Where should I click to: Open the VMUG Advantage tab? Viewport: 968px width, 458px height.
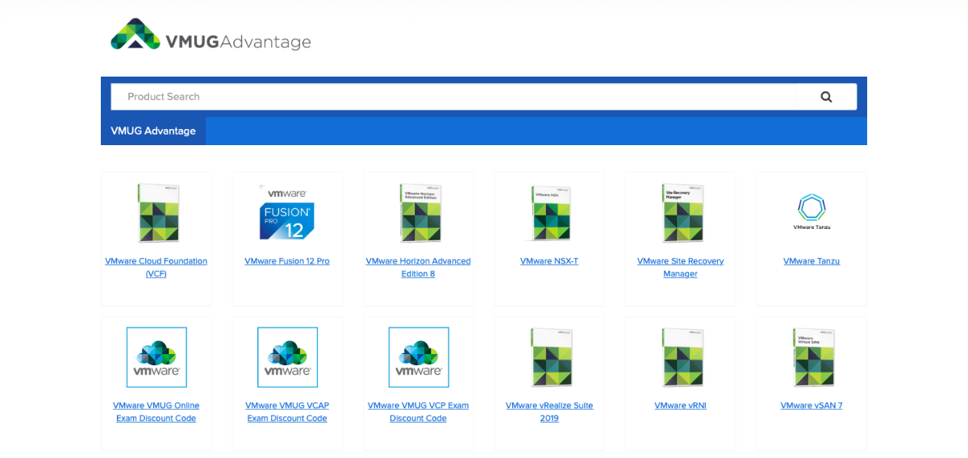coord(153,131)
